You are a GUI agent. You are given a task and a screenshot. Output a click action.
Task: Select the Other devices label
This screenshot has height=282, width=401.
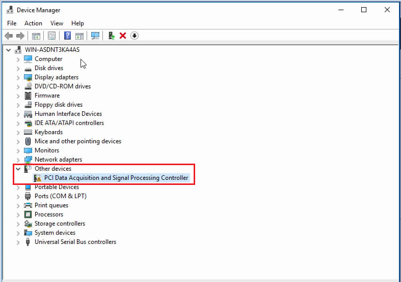click(x=53, y=169)
